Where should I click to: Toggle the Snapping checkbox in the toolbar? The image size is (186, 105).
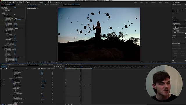click(x=56, y=2)
